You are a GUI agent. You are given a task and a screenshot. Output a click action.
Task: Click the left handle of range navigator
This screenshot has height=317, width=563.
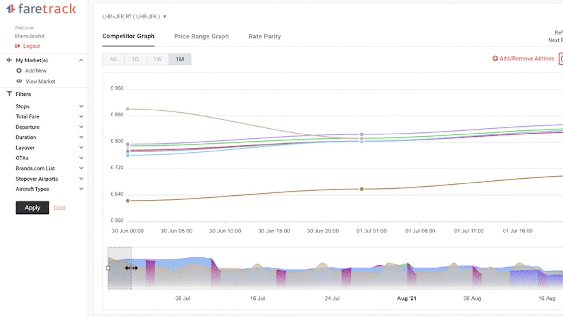108,268
